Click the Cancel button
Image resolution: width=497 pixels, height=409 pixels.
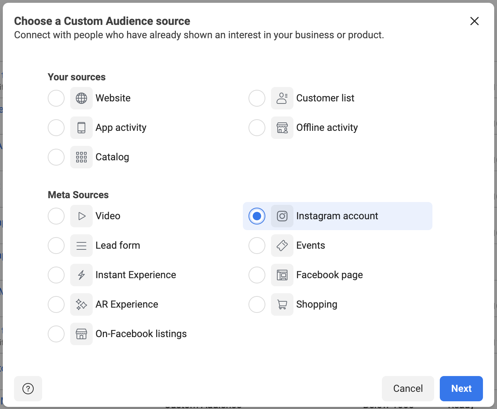(x=408, y=389)
